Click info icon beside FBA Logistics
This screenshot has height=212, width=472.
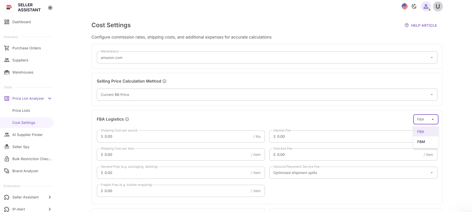pos(127,119)
